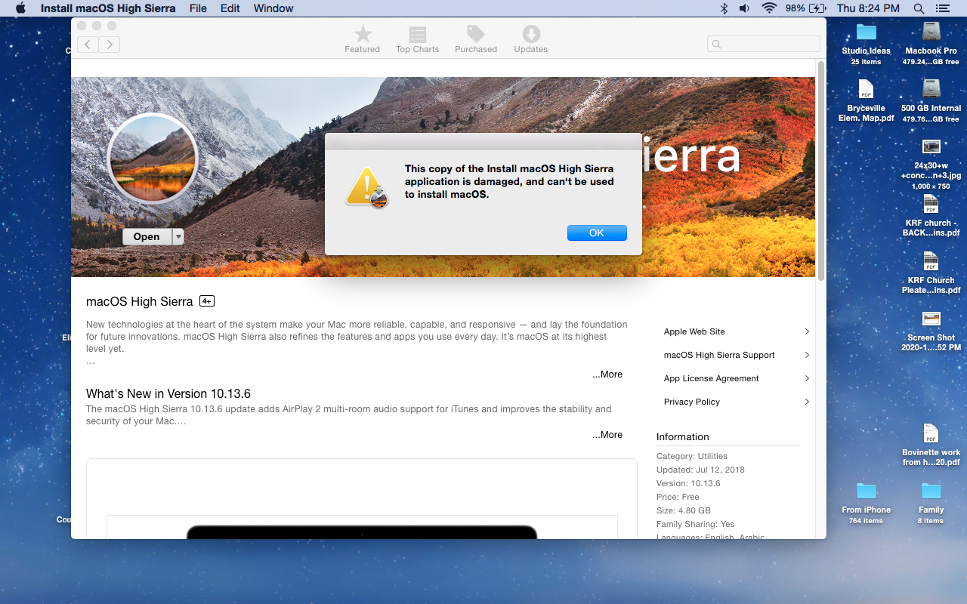Select KRF Church Pleate pdf file
The width and height of the screenshot is (967, 604).
pyautogui.click(x=931, y=273)
